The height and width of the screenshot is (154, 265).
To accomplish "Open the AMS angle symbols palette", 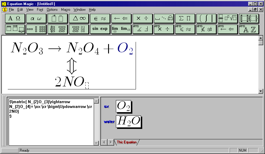I will (143, 29).
